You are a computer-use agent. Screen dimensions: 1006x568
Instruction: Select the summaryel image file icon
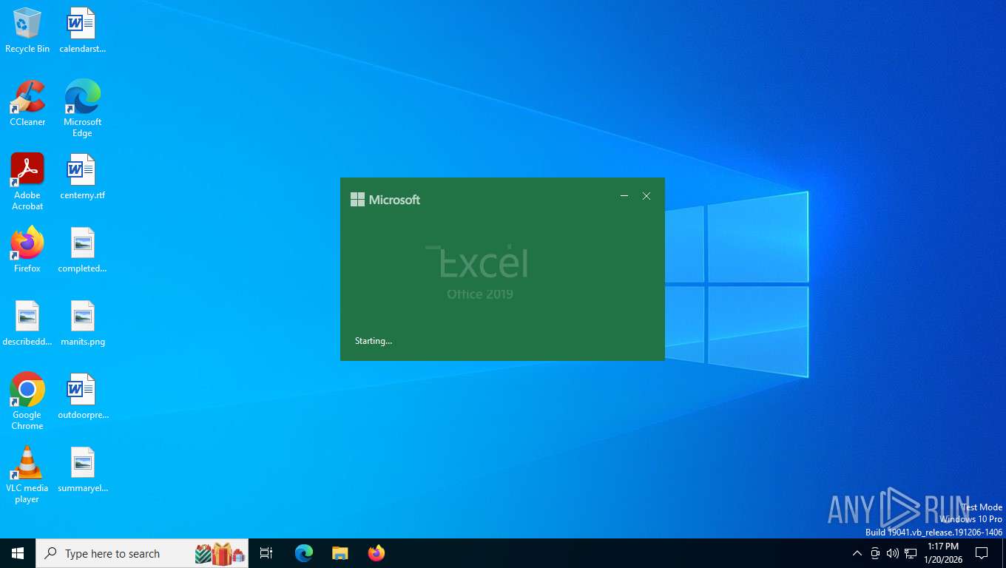click(82, 470)
